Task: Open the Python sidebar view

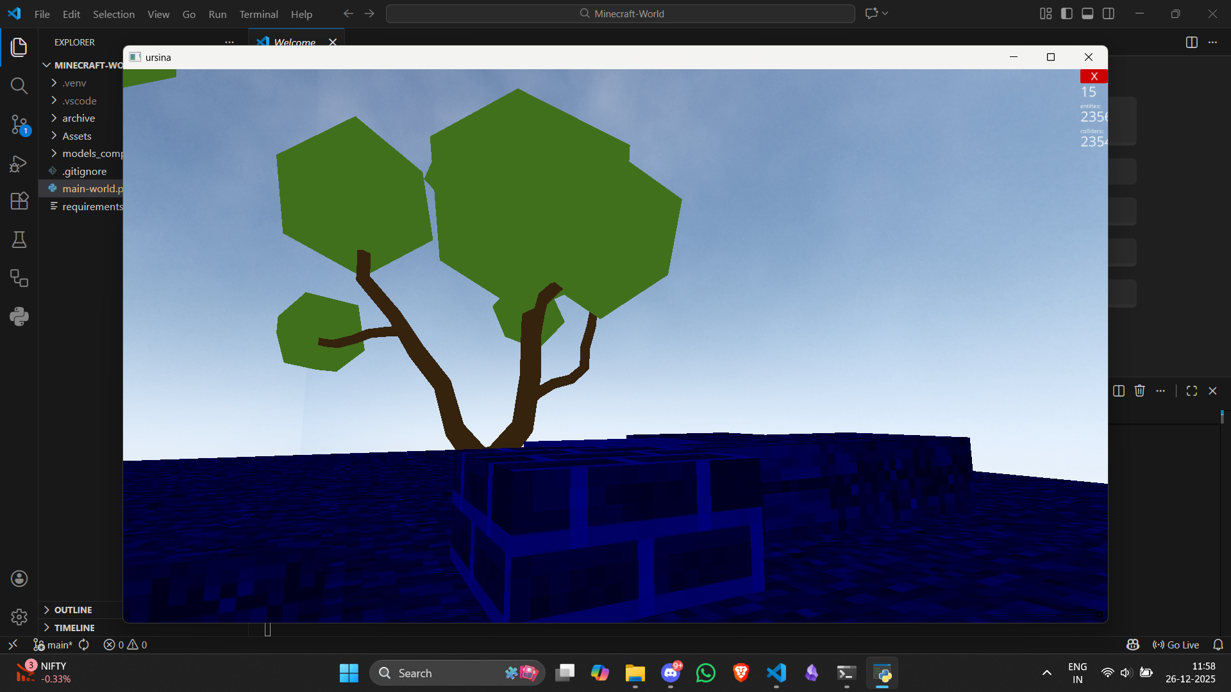Action: point(19,317)
